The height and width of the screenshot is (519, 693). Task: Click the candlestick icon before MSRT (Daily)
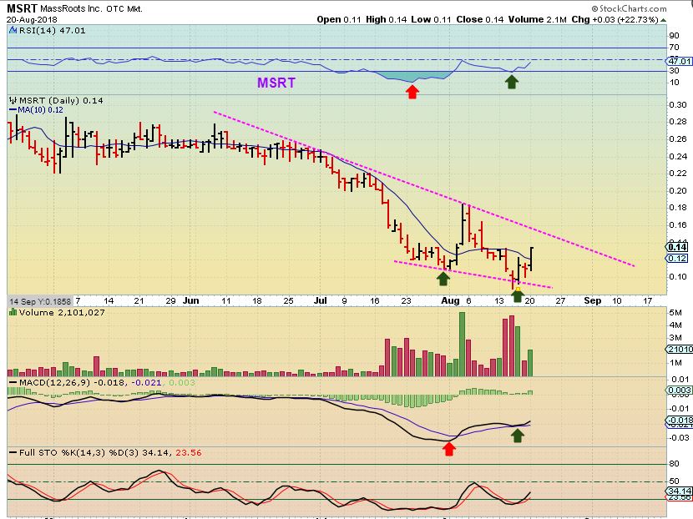click(x=13, y=101)
